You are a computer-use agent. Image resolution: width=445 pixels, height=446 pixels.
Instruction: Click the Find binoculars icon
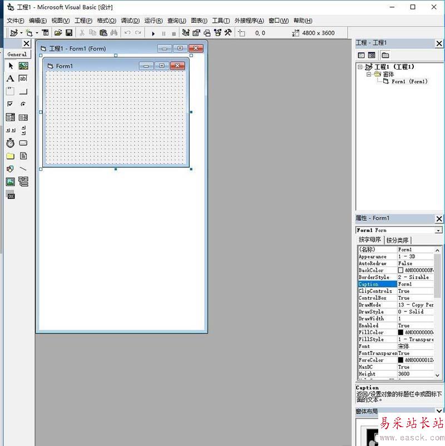point(114,33)
